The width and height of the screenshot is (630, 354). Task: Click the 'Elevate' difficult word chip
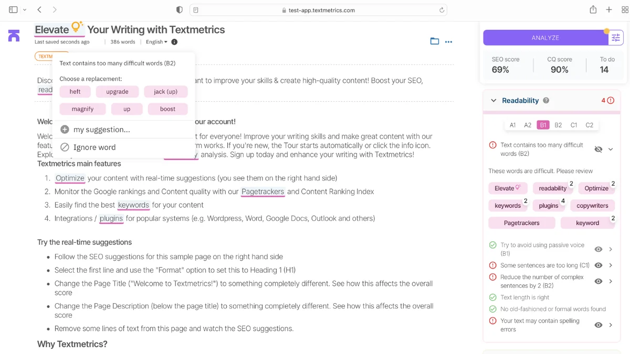click(507, 188)
